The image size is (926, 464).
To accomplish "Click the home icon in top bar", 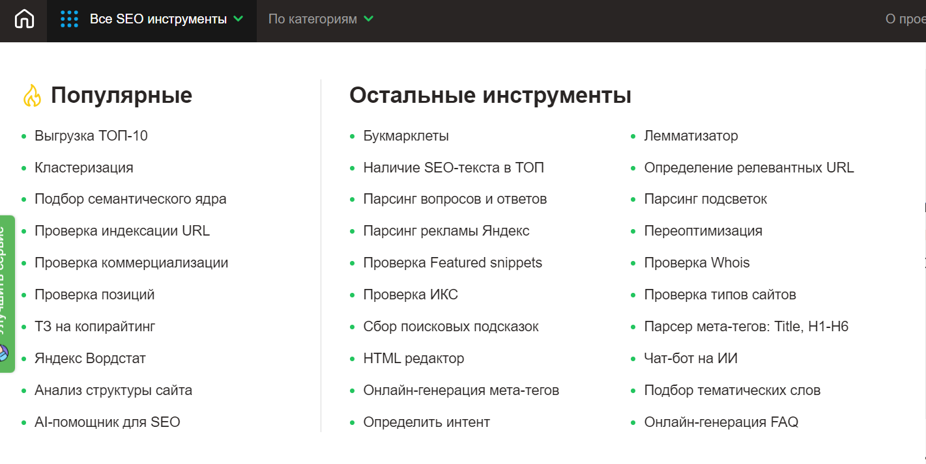I will [24, 20].
